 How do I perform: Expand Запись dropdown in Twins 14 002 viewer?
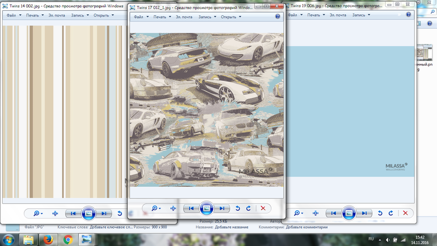point(80,15)
